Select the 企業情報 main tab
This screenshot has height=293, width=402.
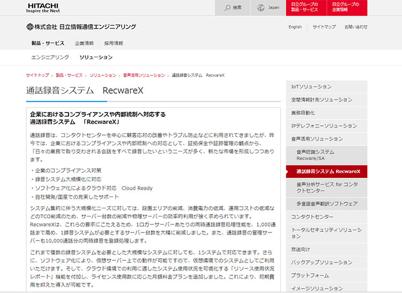[x=84, y=43]
